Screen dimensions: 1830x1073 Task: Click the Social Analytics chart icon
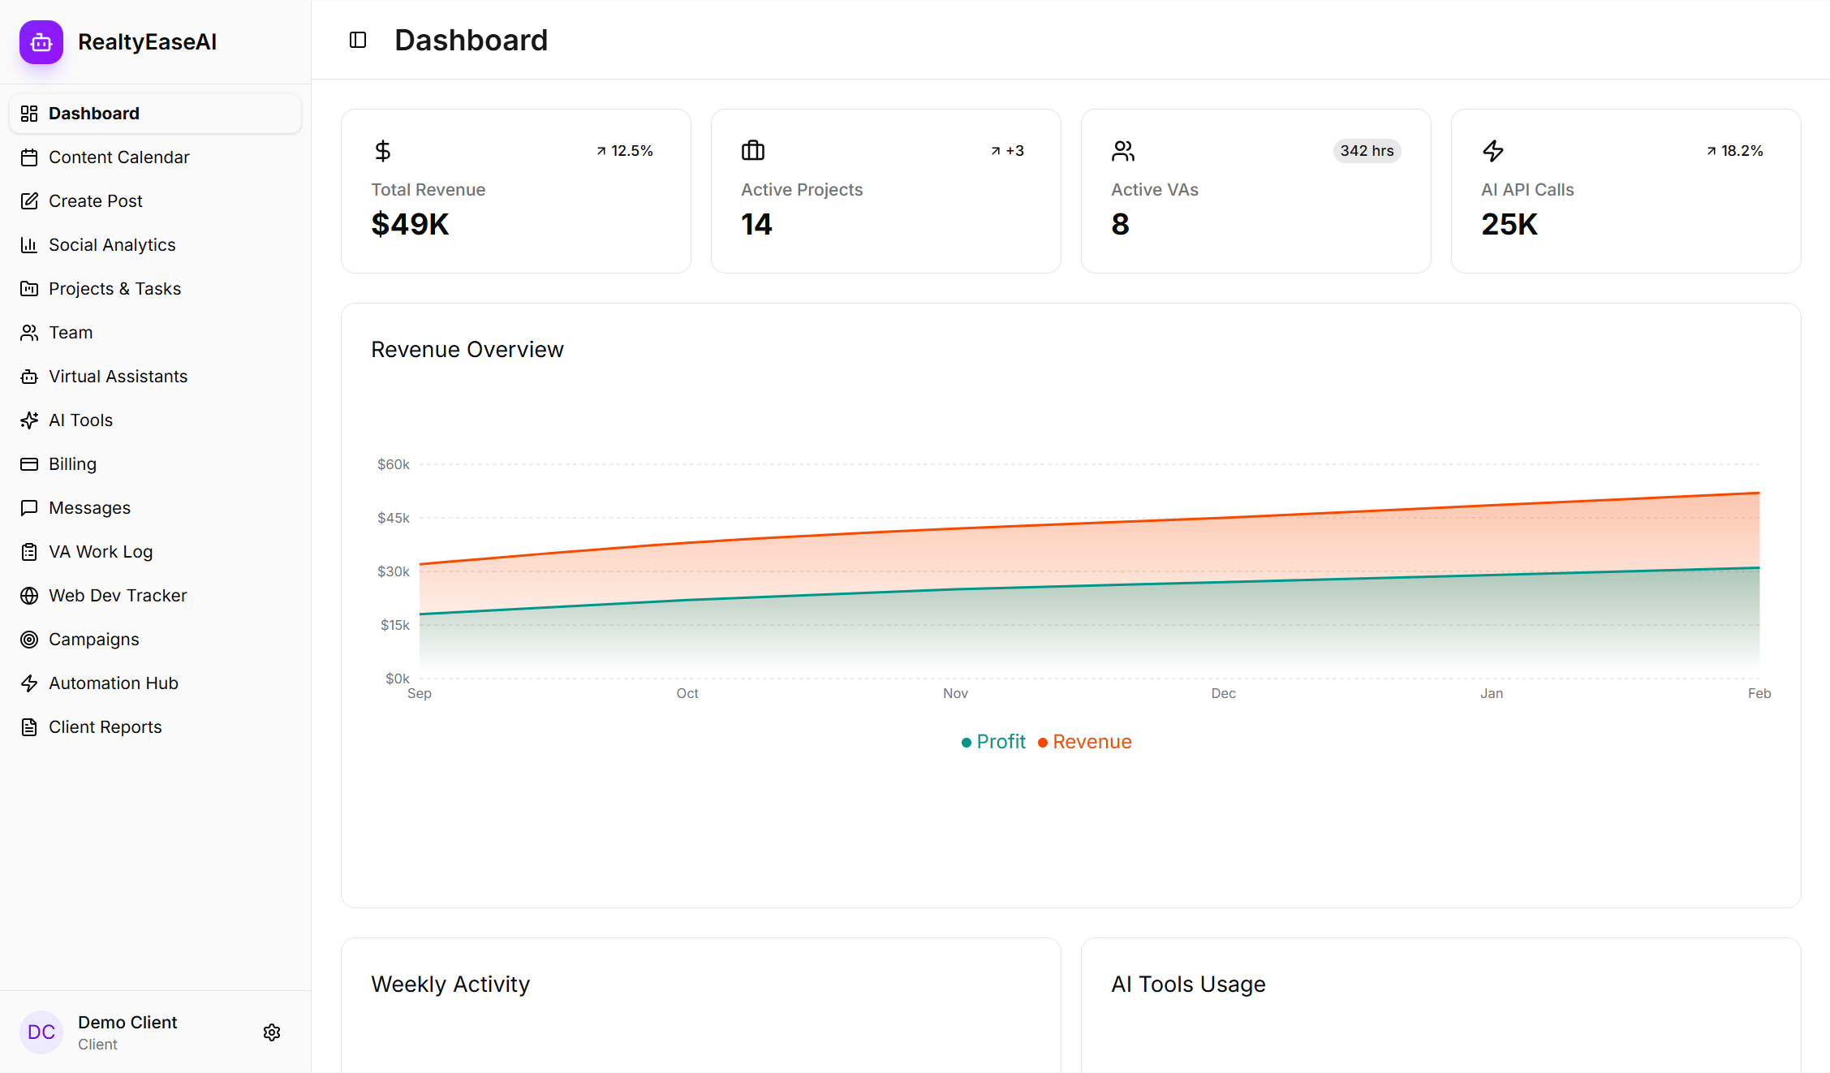click(x=29, y=244)
